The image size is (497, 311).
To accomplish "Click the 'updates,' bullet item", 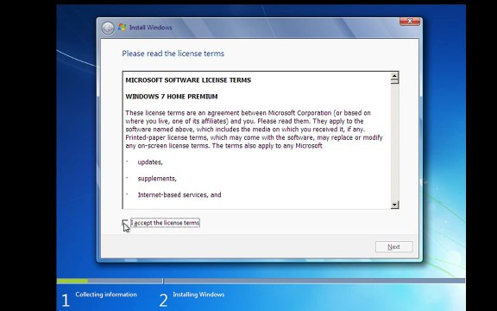I will [150, 162].
